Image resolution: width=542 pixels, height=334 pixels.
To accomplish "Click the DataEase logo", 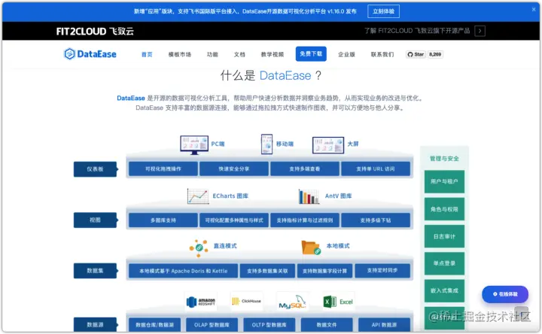I will pyautogui.click(x=90, y=54).
